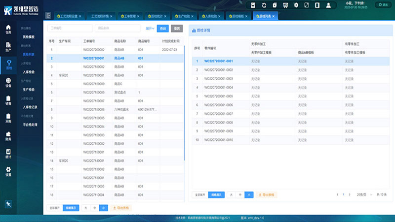The width and height of the screenshot is (395, 222).
Task: Open the 设置 settings gear in sidebar
Action: coord(8,171)
